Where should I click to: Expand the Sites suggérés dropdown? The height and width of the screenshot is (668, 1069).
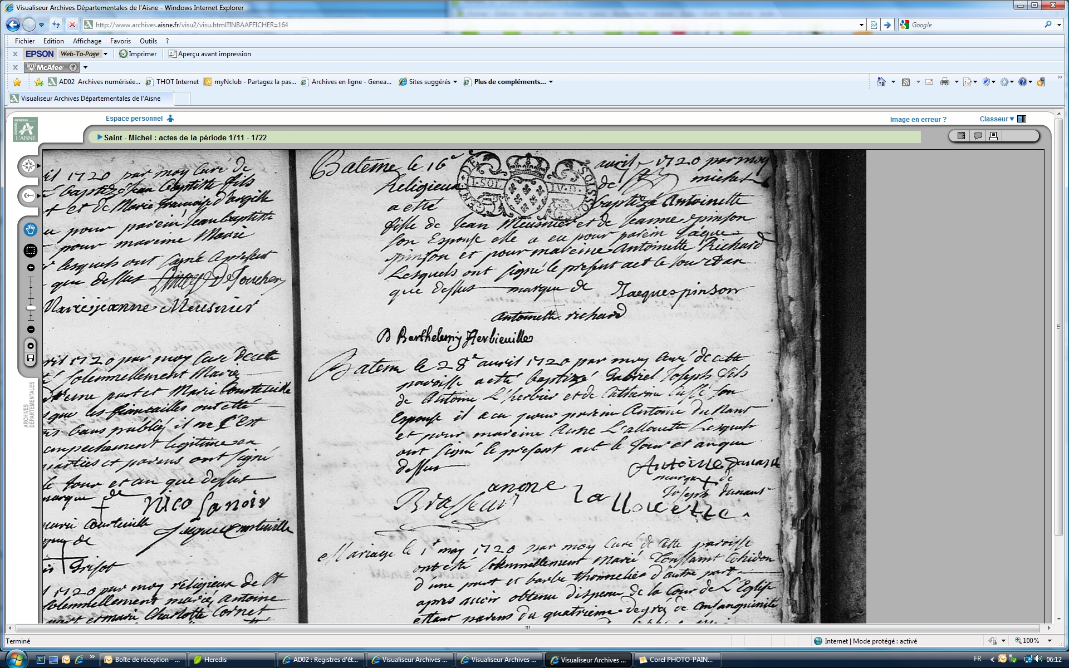[x=454, y=82]
